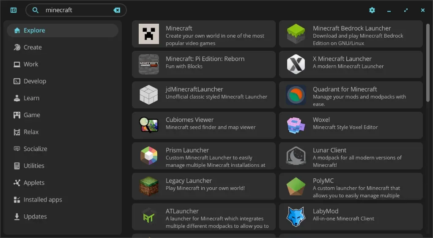Open the X Minecraft Launcher title

342,59
